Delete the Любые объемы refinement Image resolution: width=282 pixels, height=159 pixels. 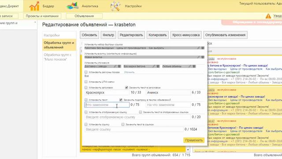[x=194, y=66]
